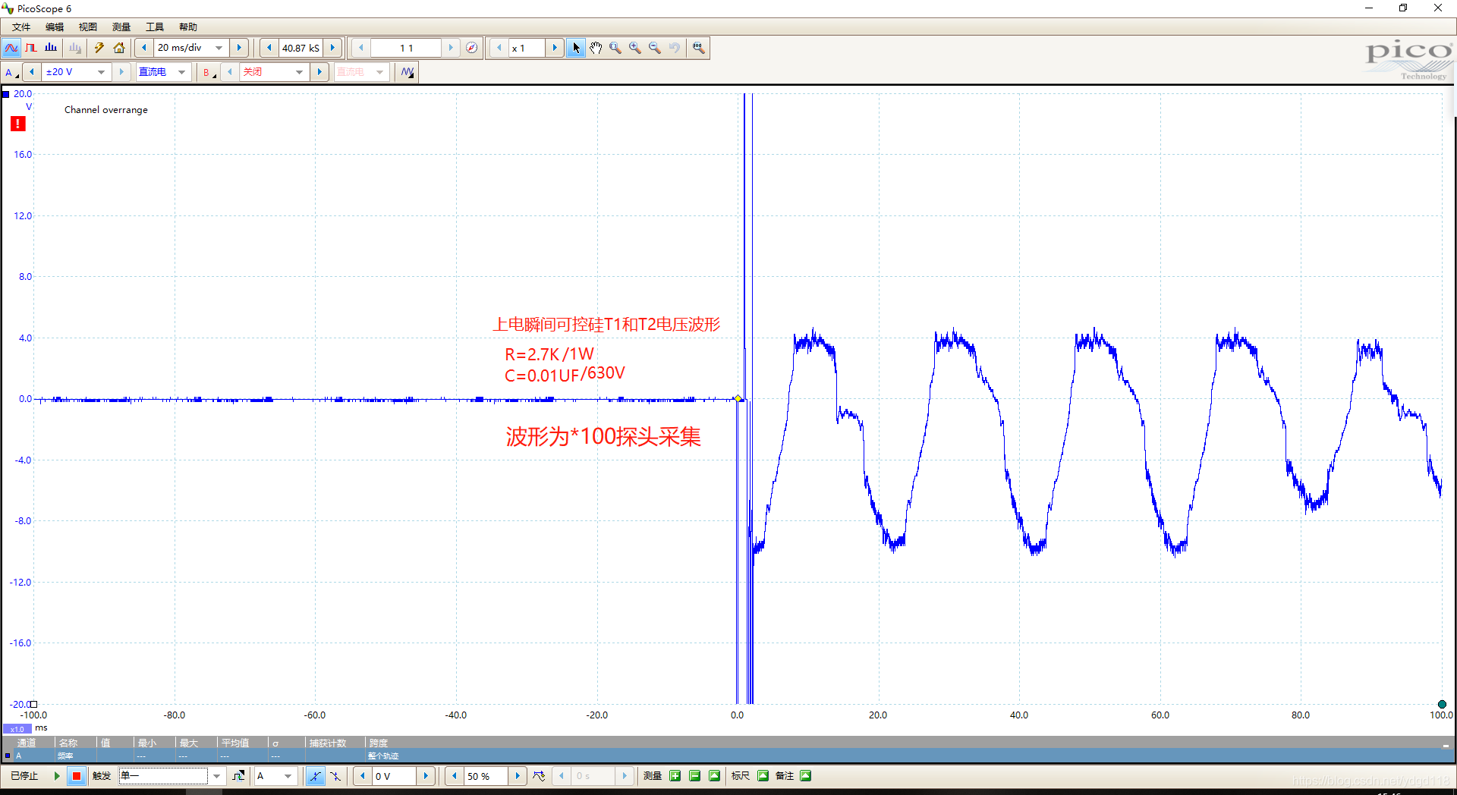Viewport: 1457px width, 795px height.
Task: Click the channel A blue ruler handle
Action: tap(5, 94)
